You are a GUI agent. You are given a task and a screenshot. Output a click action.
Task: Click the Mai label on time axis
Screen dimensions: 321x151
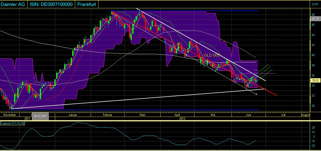(213, 115)
